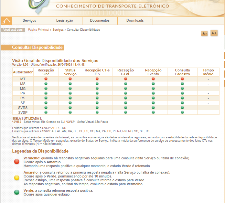Select the RS authorizer row label
This screenshot has width=225, height=203.
23,98
